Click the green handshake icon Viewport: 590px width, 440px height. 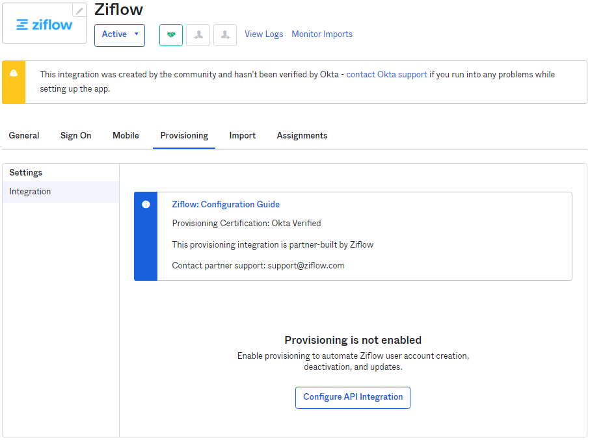pyautogui.click(x=171, y=35)
